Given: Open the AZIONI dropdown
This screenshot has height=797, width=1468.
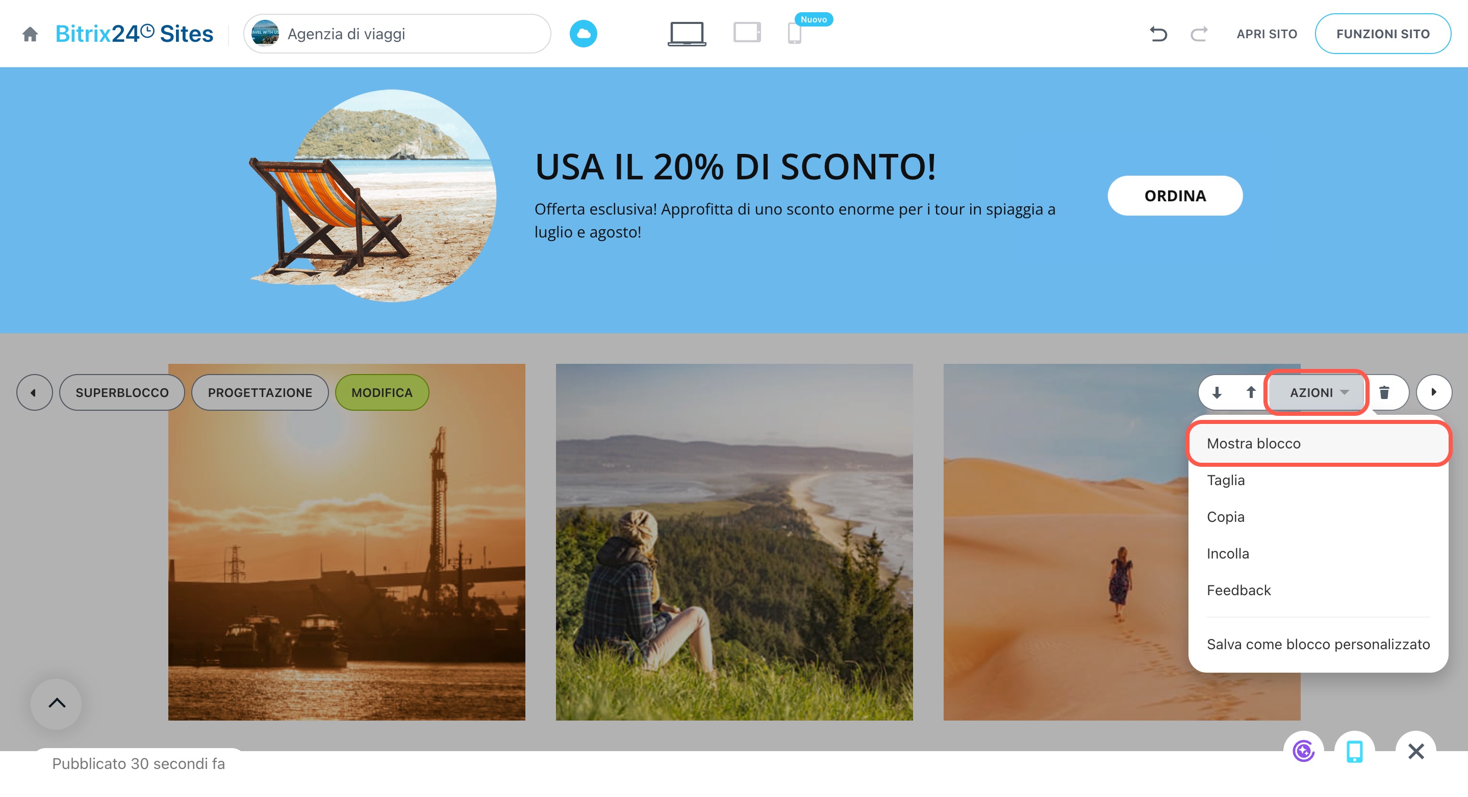Looking at the screenshot, I should (x=1317, y=392).
